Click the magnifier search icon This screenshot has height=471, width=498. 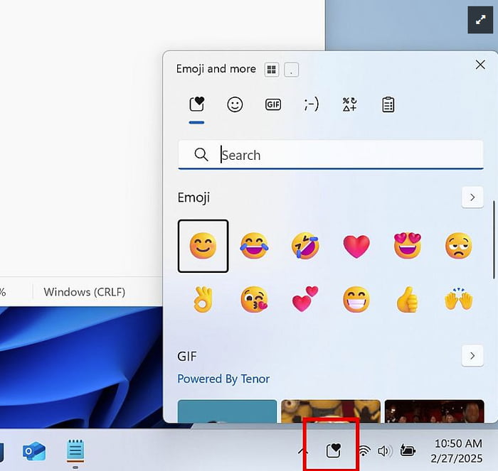click(201, 155)
